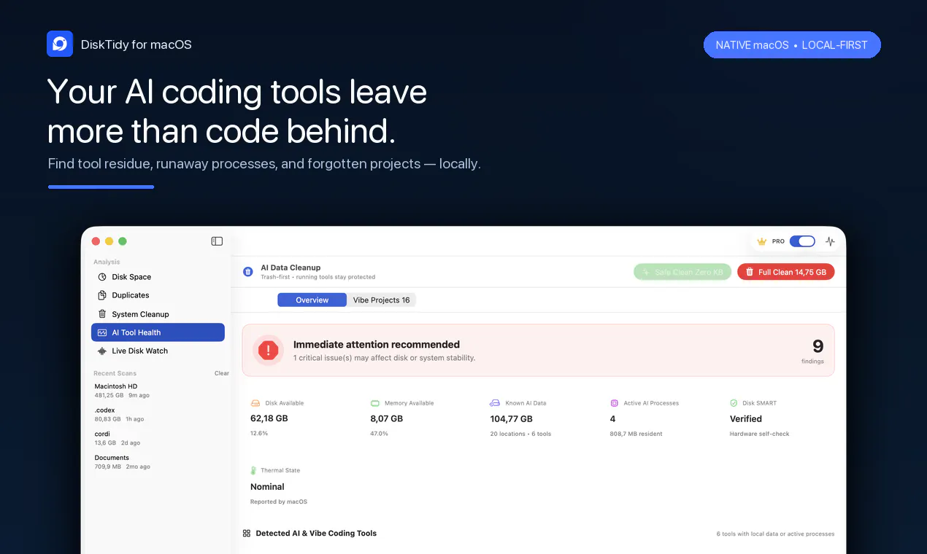Click the DiskTidy app logo icon
The width and height of the screenshot is (927, 554).
click(60, 44)
